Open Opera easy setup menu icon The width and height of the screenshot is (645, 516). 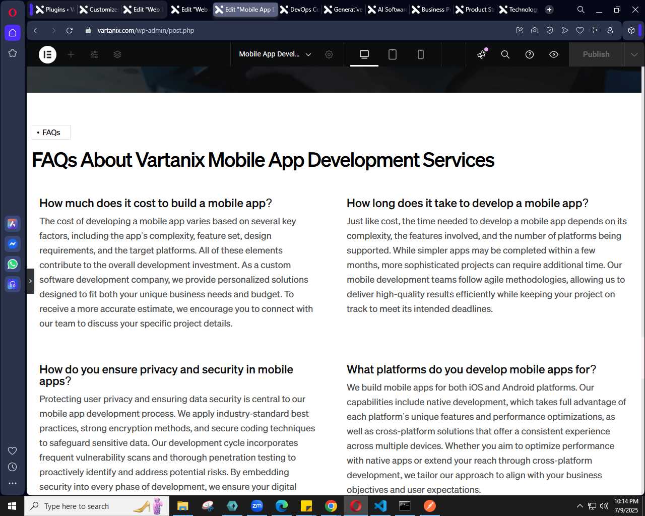coord(595,30)
